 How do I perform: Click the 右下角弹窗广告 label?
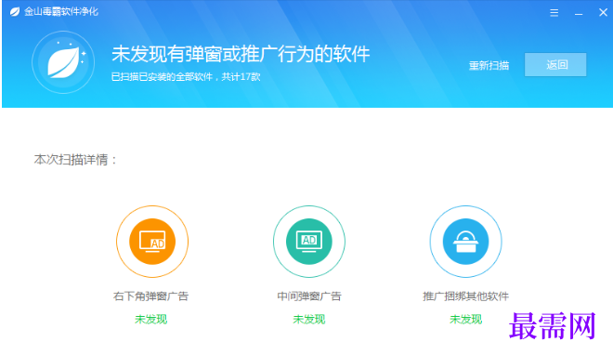point(150,296)
